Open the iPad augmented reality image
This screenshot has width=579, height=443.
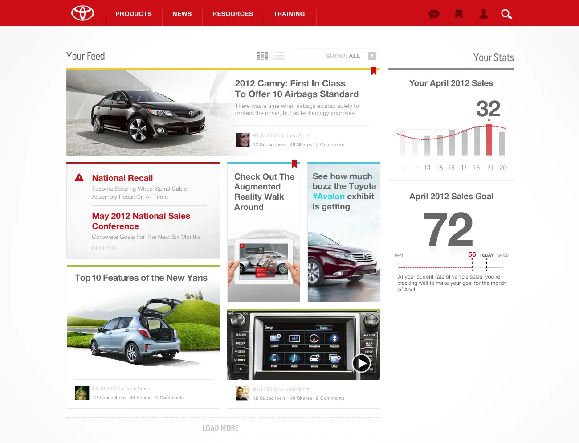pos(264,263)
